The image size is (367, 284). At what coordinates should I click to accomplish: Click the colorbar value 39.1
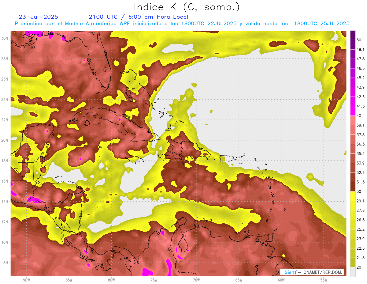pos(361,125)
